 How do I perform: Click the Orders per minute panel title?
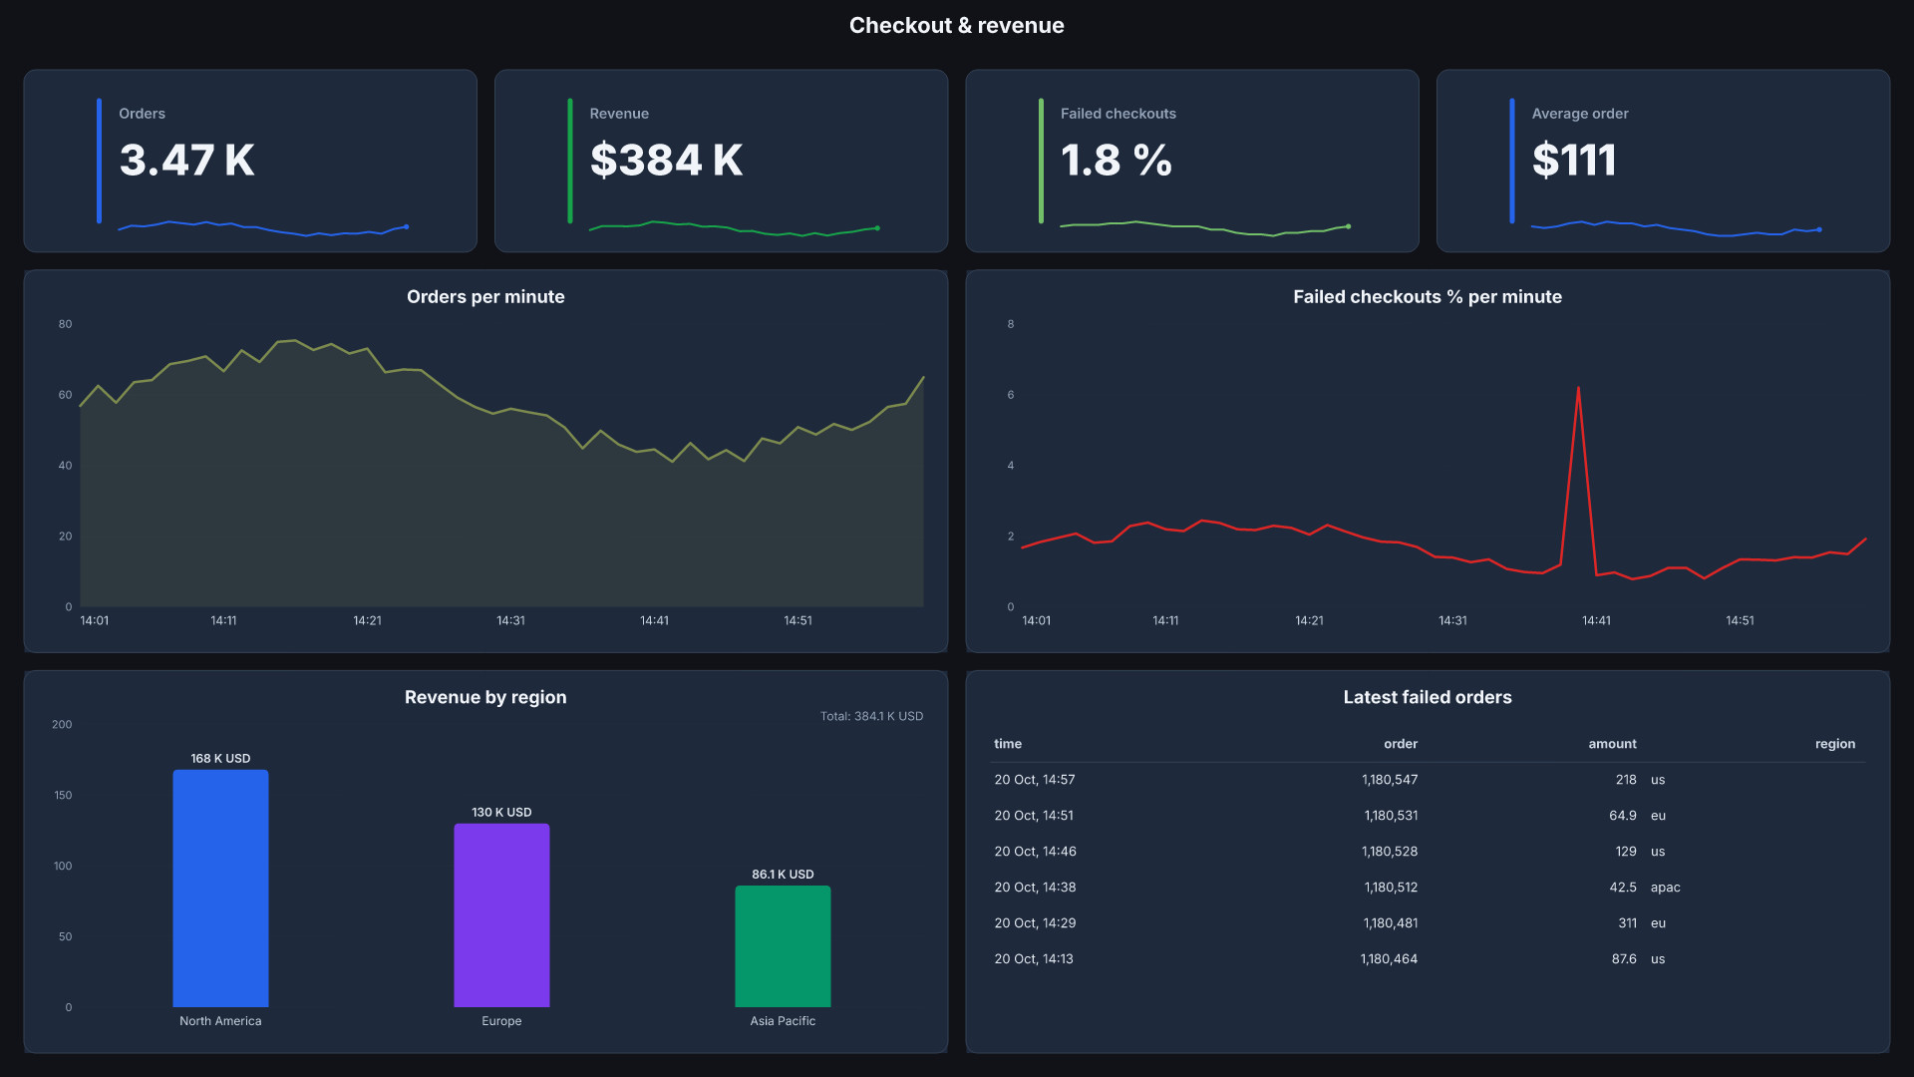pos(485,296)
